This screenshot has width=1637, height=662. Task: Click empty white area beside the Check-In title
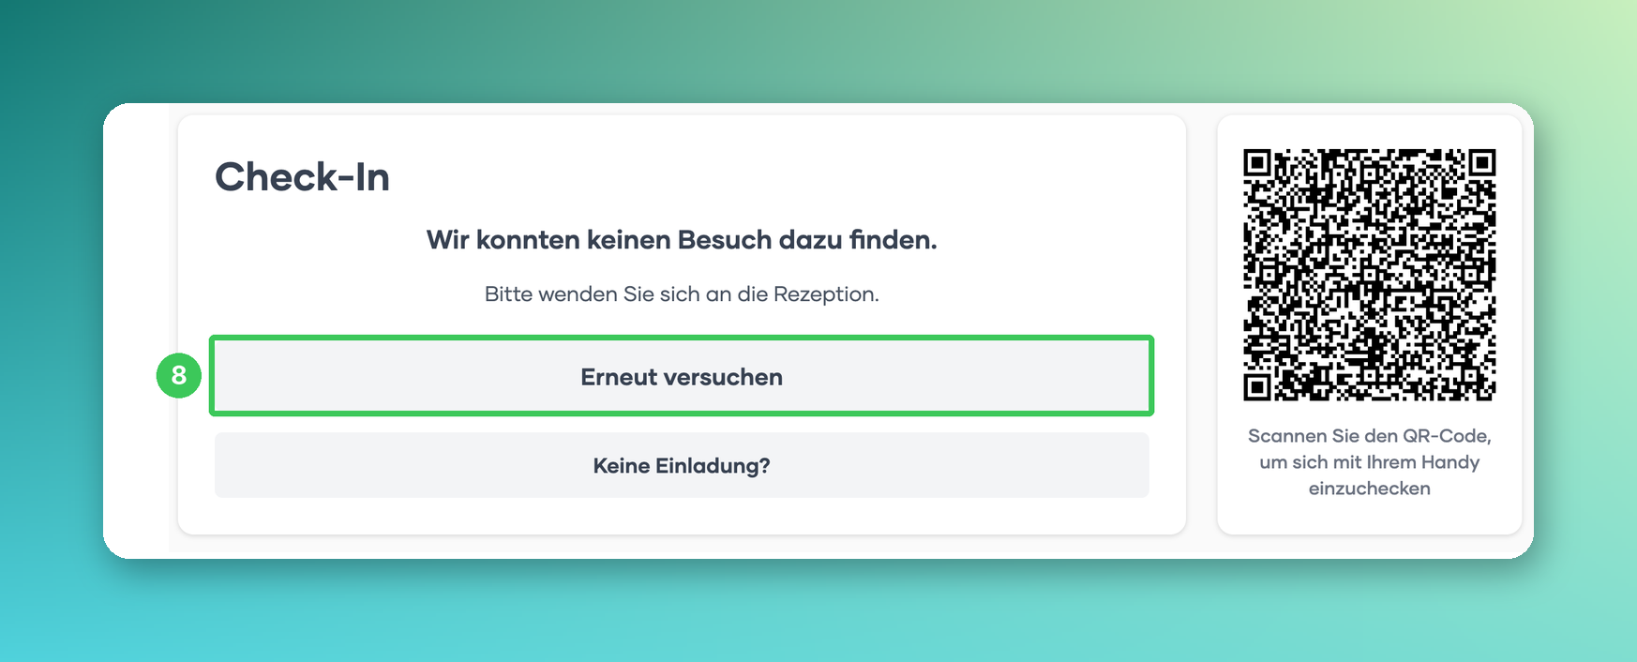pyautogui.click(x=750, y=176)
